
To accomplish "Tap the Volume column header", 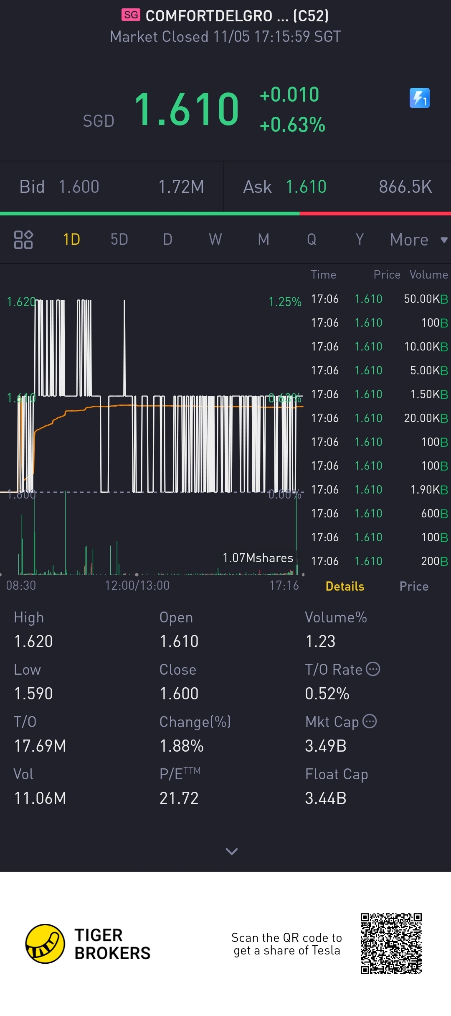I will coord(429,275).
